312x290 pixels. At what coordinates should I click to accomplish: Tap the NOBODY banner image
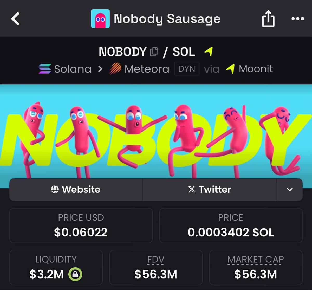pos(156,136)
